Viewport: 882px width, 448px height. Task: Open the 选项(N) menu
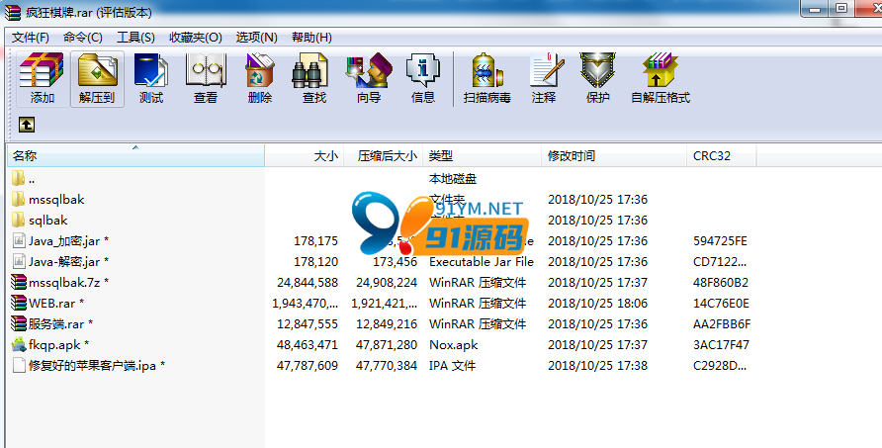coord(256,38)
